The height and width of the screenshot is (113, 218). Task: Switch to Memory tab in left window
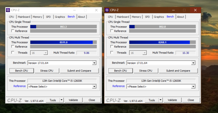[37, 17]
